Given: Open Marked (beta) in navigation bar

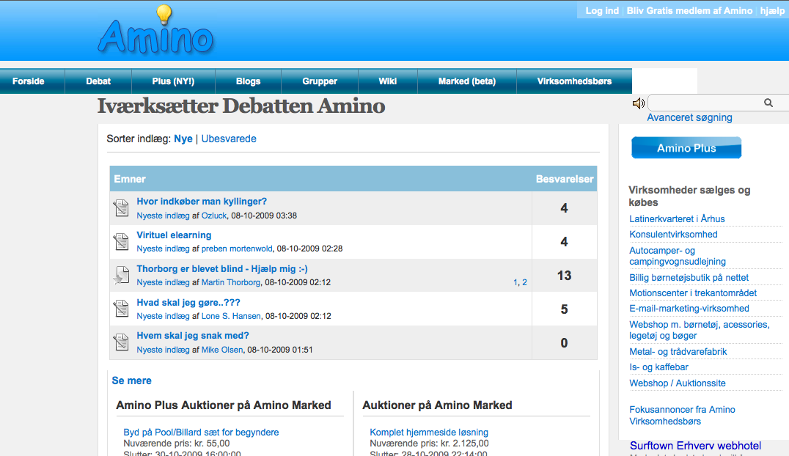Looking at the screenshot, I should (467, 81).
